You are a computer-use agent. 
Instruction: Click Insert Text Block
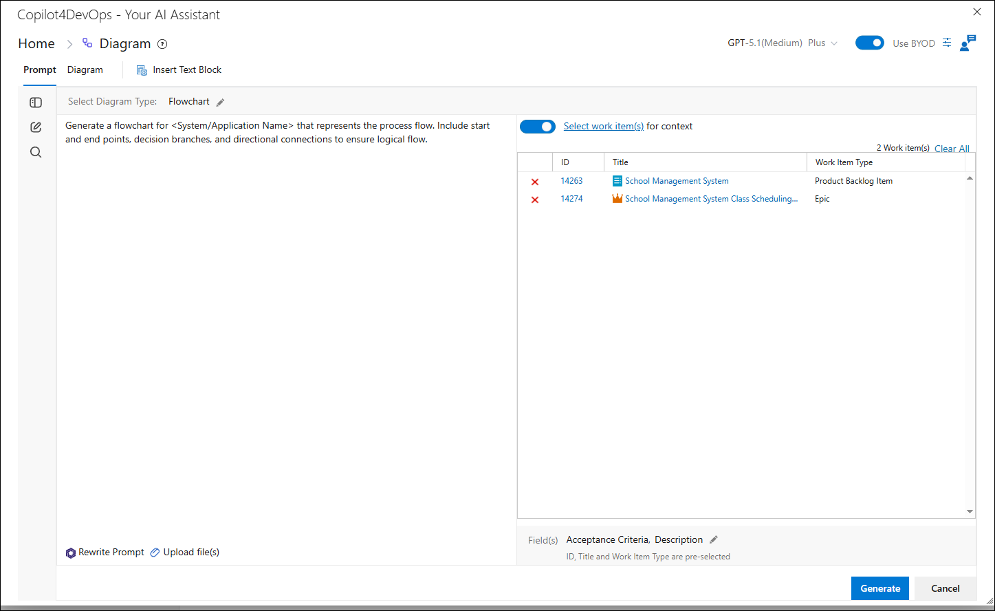coord(179,70)
